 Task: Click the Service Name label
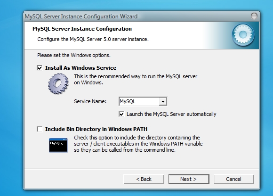coord(90,101)
